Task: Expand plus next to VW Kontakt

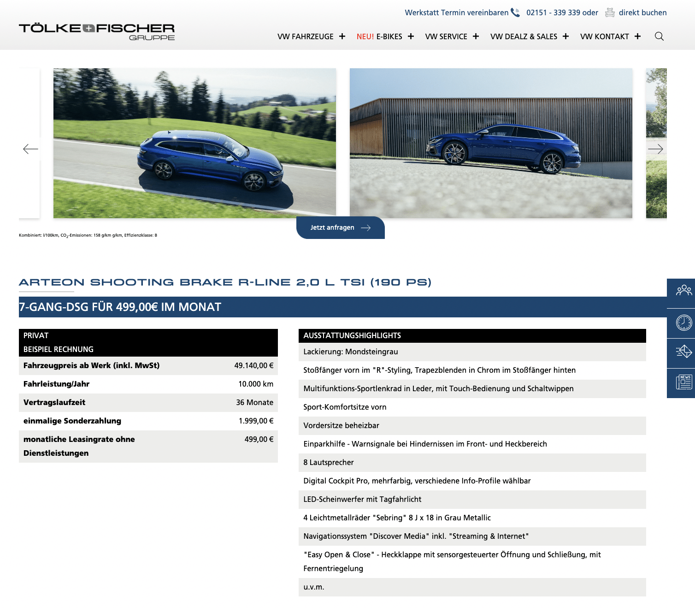Action: click(637, 36)
